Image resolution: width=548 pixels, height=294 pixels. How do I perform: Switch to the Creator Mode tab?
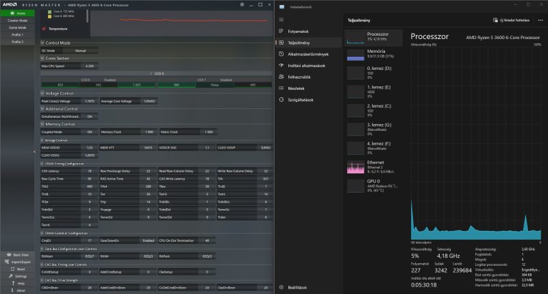click(x=17, y=21)
